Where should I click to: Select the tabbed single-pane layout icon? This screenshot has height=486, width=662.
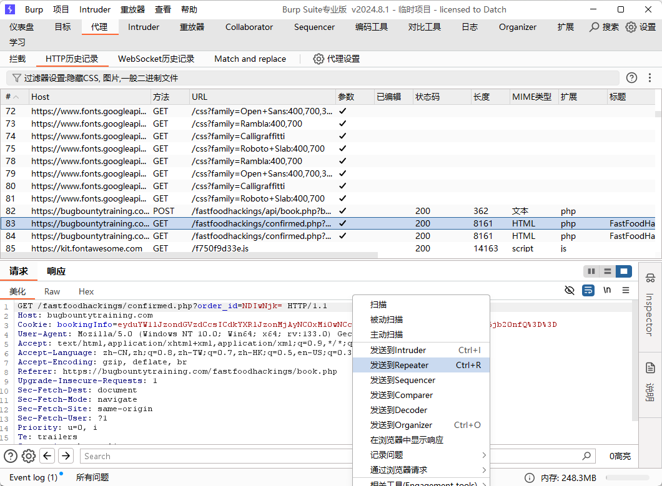623,271
